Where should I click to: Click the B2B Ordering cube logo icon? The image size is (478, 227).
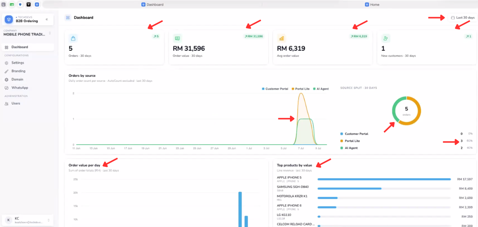click(9, 19)
